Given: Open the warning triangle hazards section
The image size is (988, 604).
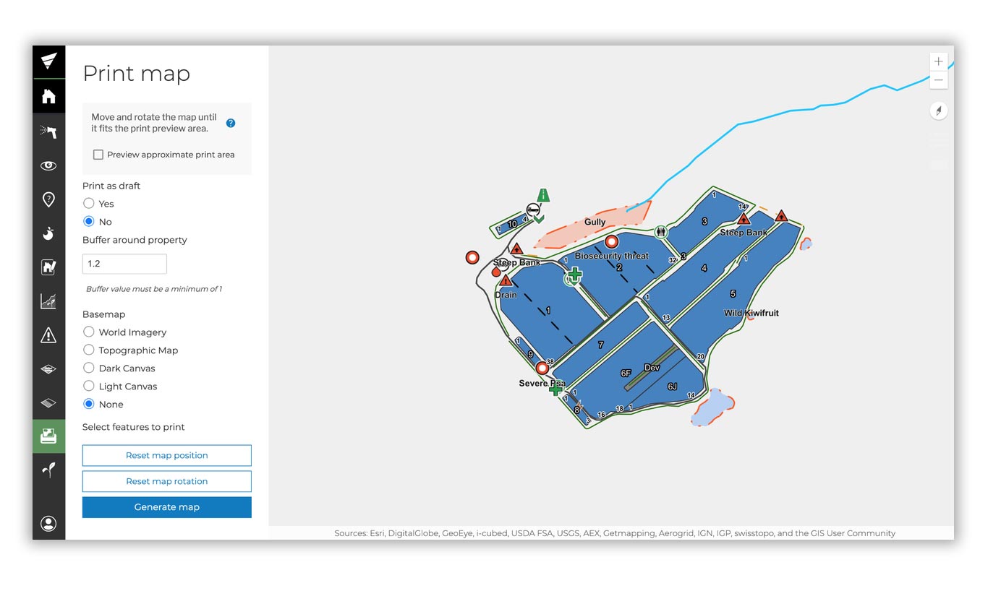Looking at the screenshot, I should click(x=48, y=335).
